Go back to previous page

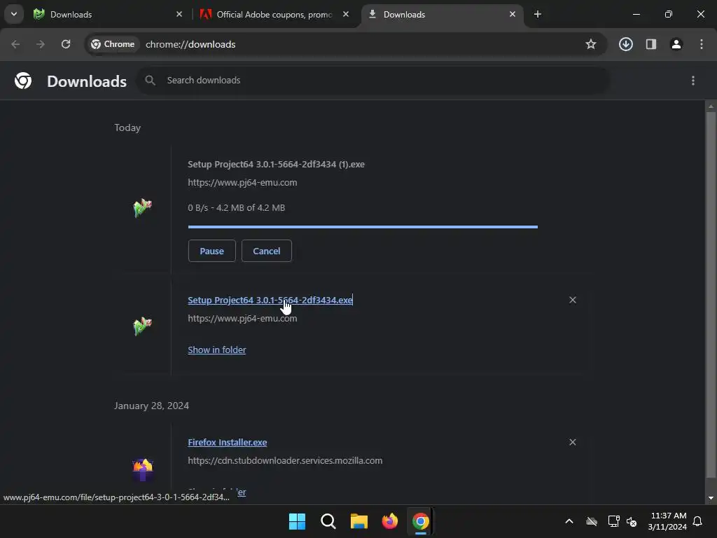(15, 44)
